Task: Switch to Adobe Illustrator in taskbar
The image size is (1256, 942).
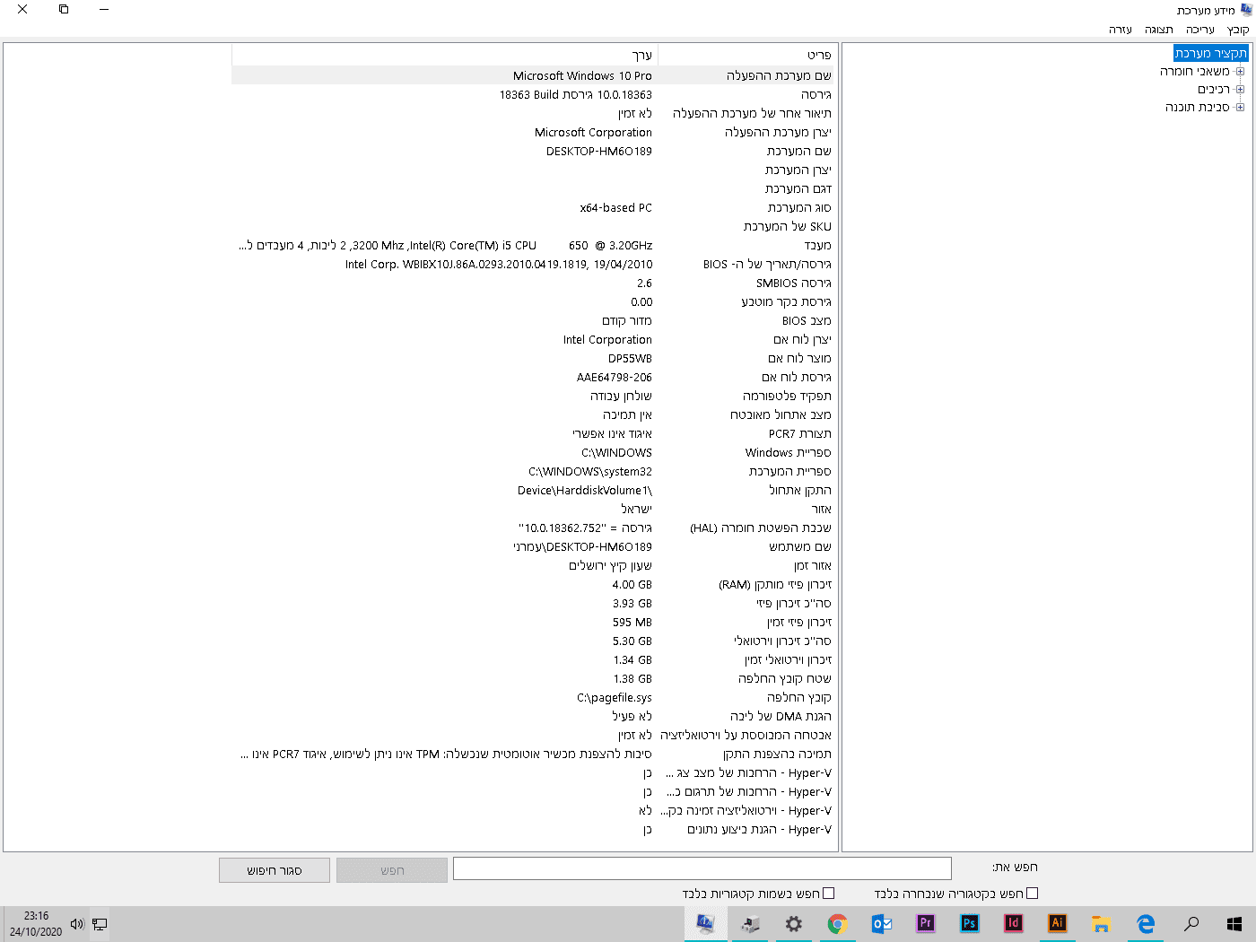Action: 1058,923
